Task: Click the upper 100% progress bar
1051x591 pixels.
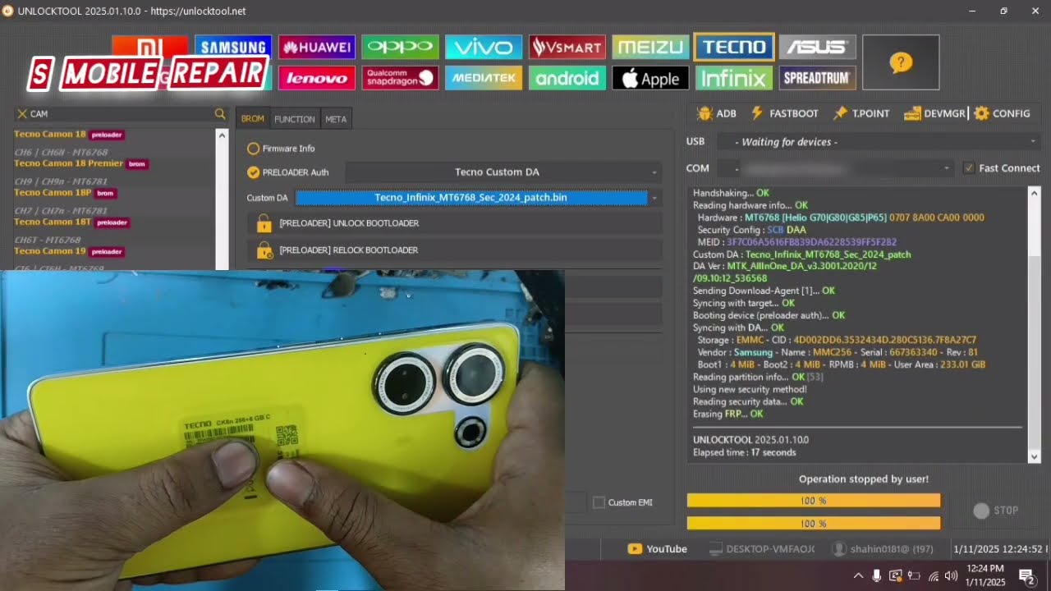Action: tap(814, 501)
